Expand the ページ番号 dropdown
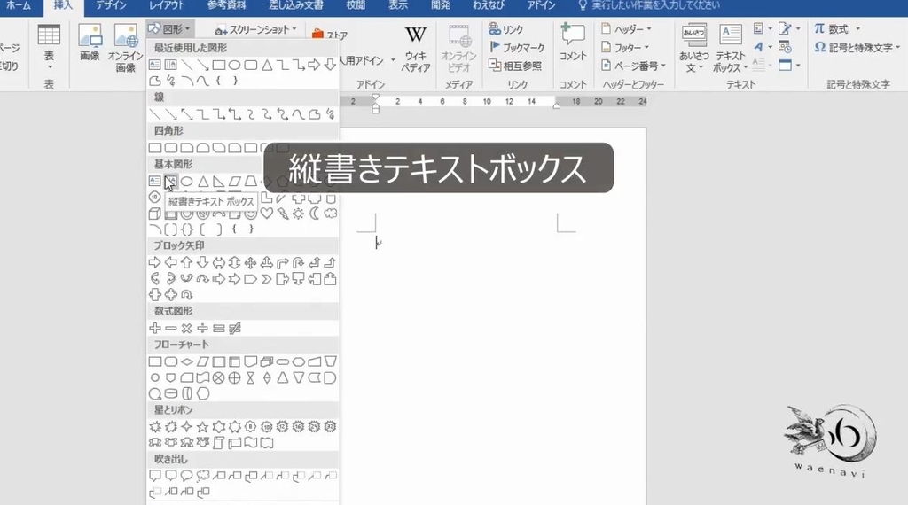Screen dimensions: 908x505 (x=633, y=66)
